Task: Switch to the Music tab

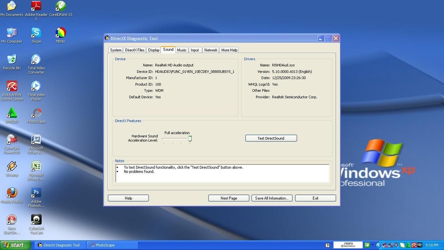Action: [182, 50]
